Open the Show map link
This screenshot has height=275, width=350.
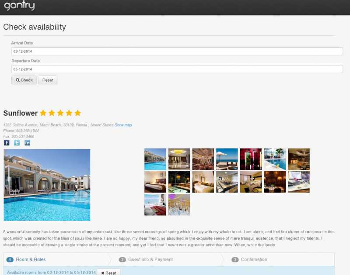point(123,125)
